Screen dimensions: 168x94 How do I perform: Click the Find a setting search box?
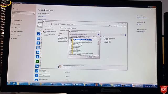[24, 13]
